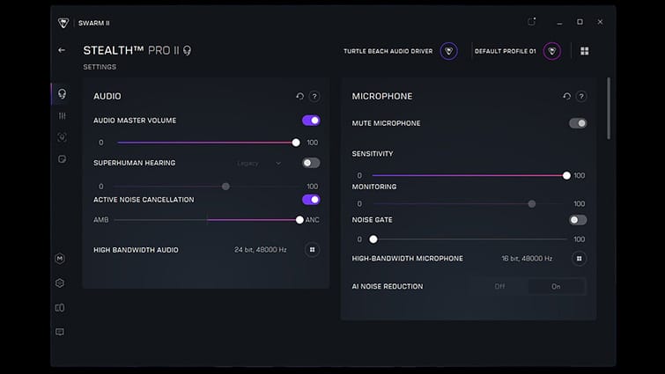Set AI Noise Reduction to Off
665x374 pixels.
(499, 287)
